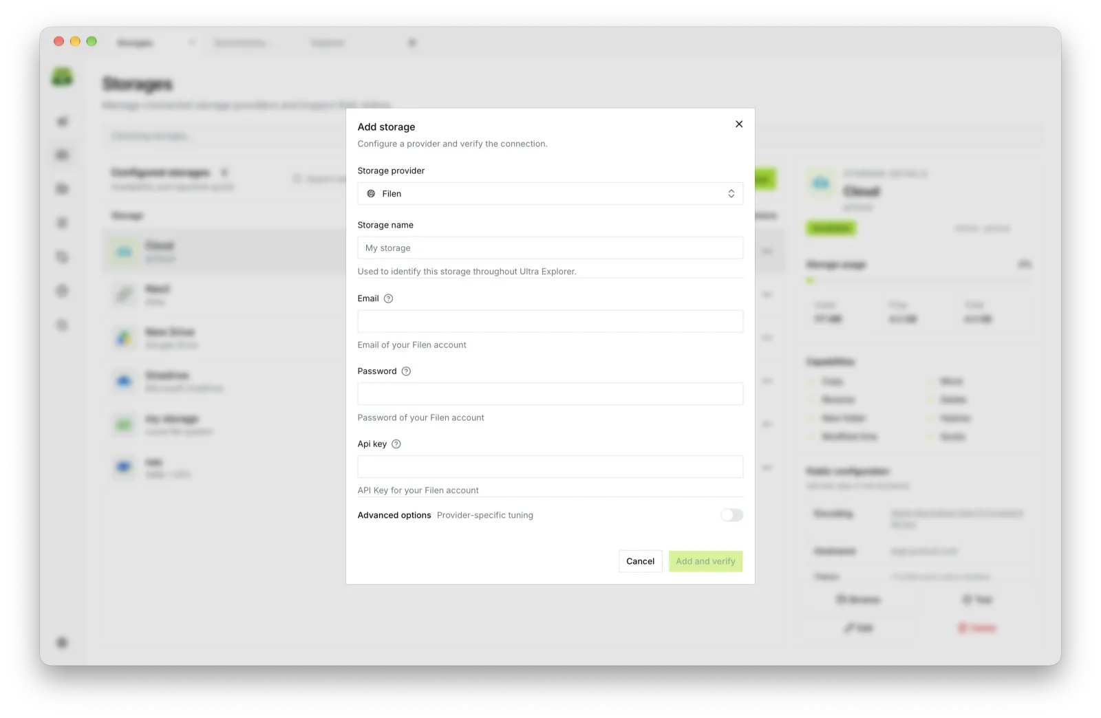Click into the Api key input field

coord(550,467)
